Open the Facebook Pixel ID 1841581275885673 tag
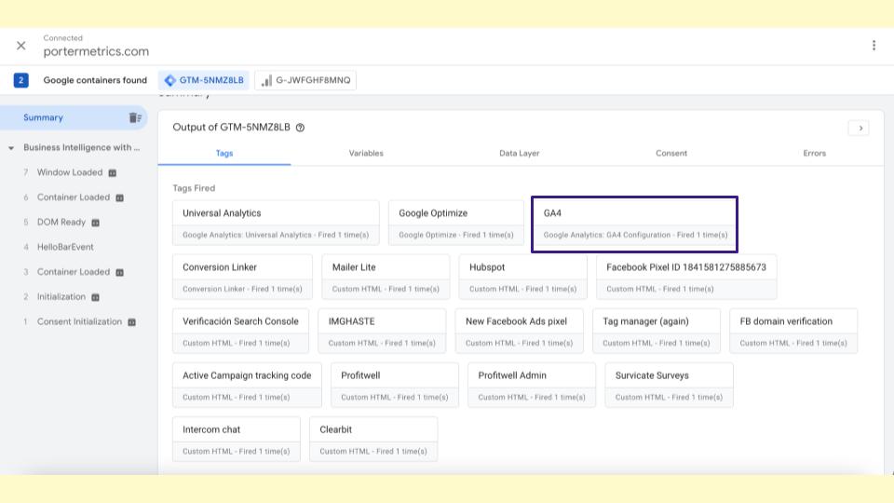 pos(686,278)
